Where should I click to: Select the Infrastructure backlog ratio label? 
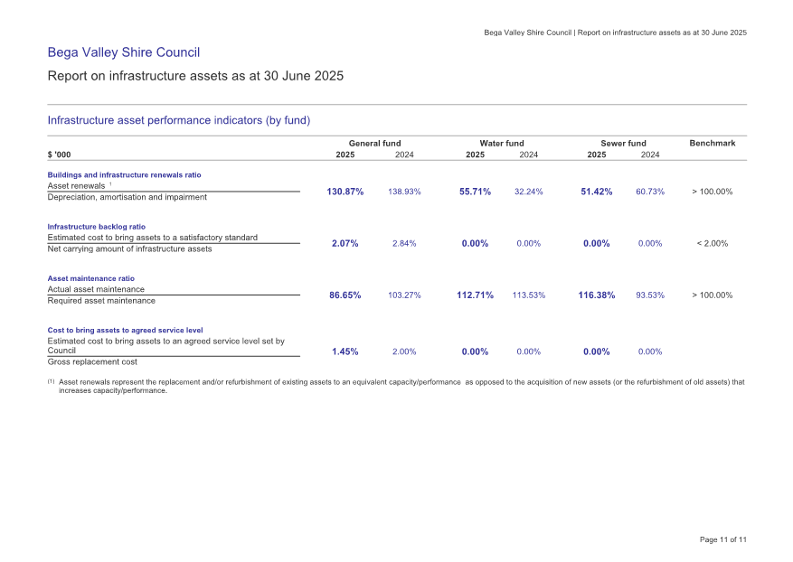(x=96, y=227)
